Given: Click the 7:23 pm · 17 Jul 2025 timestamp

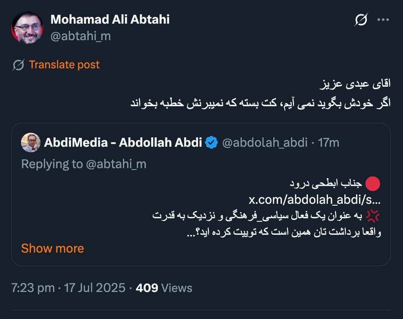Looking at the screenshot, I should pyautogui.click(x=68, y=288).
